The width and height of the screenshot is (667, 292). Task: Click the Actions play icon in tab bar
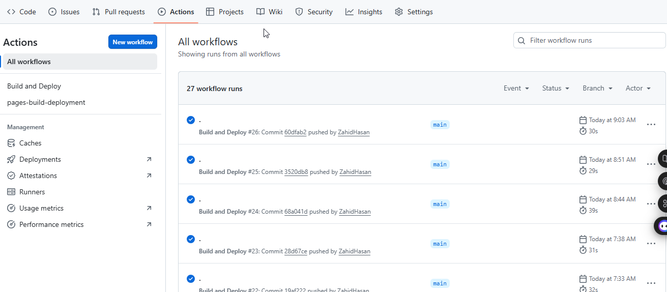click(x=162, y=12)
